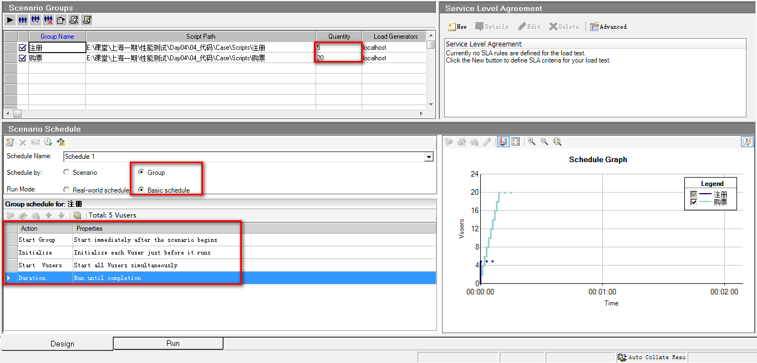Select Real-world schedule run mode
The height and width of the screenshot is (363, 757).
click(x=67, y=190)
